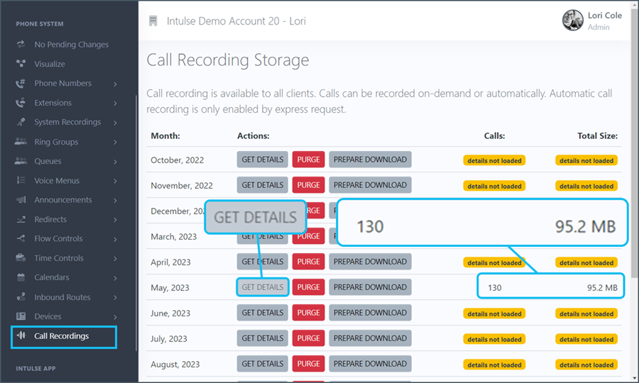639x383 pixels.
Task: Prepare download for May, 2023 recordings
Action: tap(370, 287)
